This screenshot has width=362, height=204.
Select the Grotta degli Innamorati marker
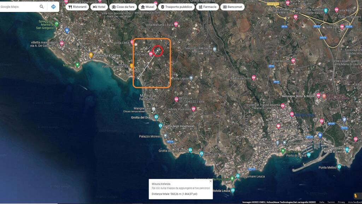click(x=160, y=126)
